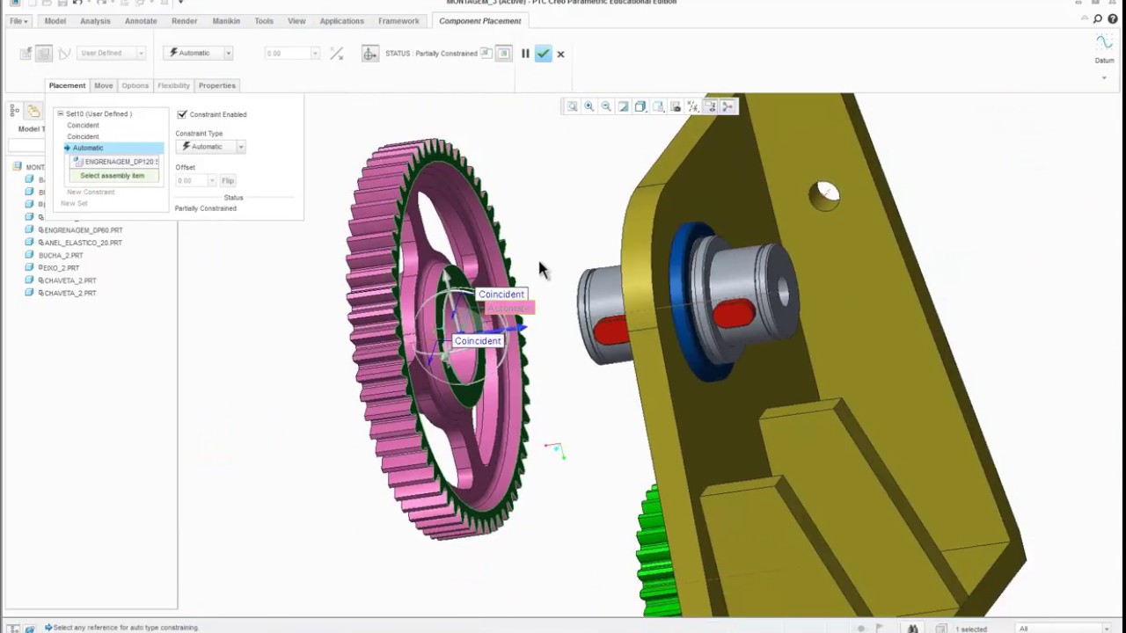Click New Set in the Placement panel

(x=74, y=203)
